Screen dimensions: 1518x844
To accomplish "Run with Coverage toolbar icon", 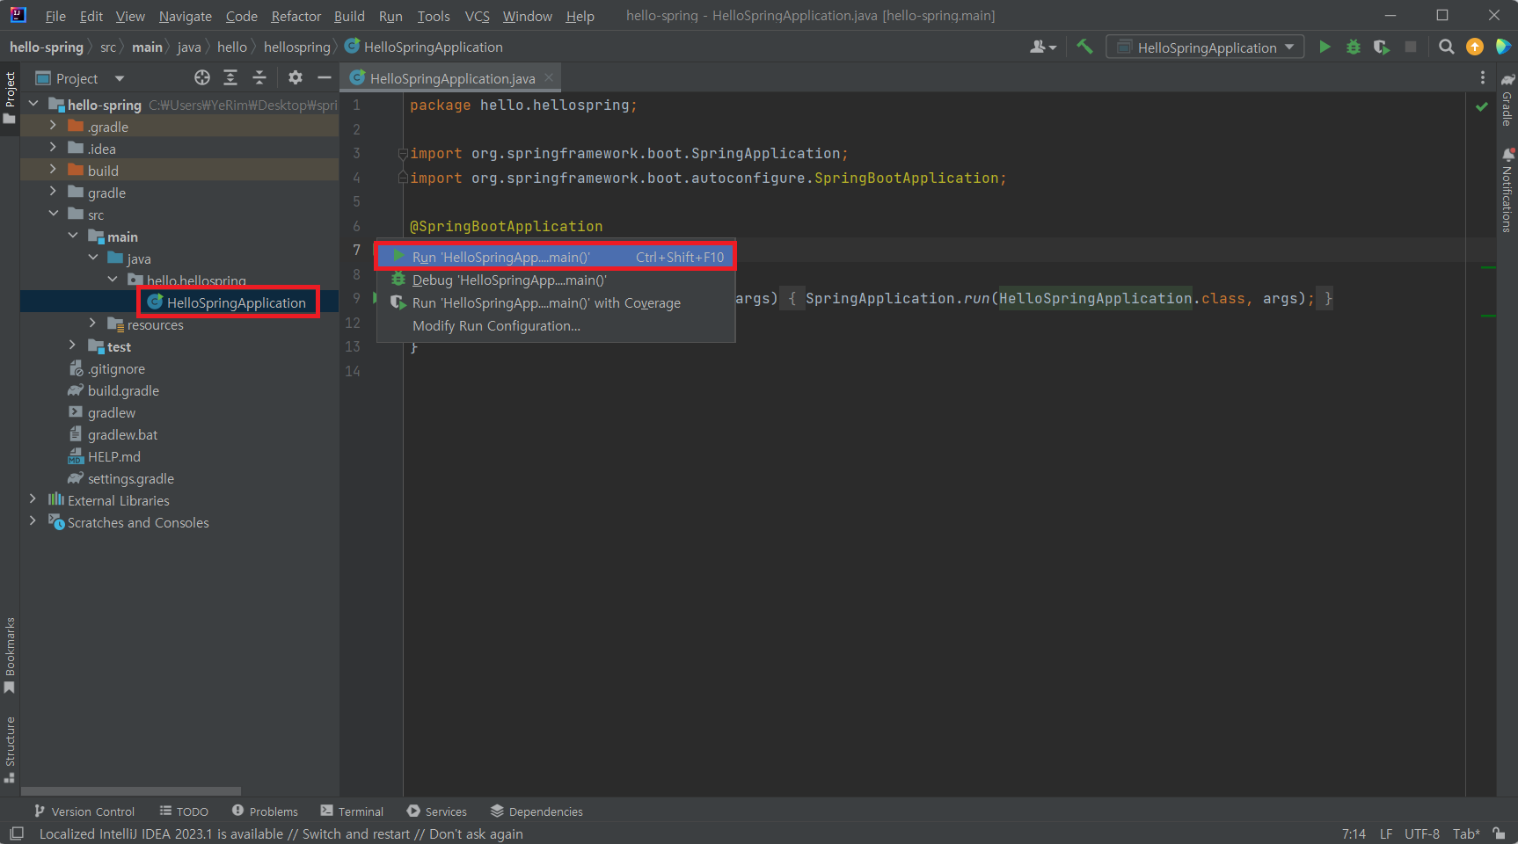I will [x=1382, y=47].
